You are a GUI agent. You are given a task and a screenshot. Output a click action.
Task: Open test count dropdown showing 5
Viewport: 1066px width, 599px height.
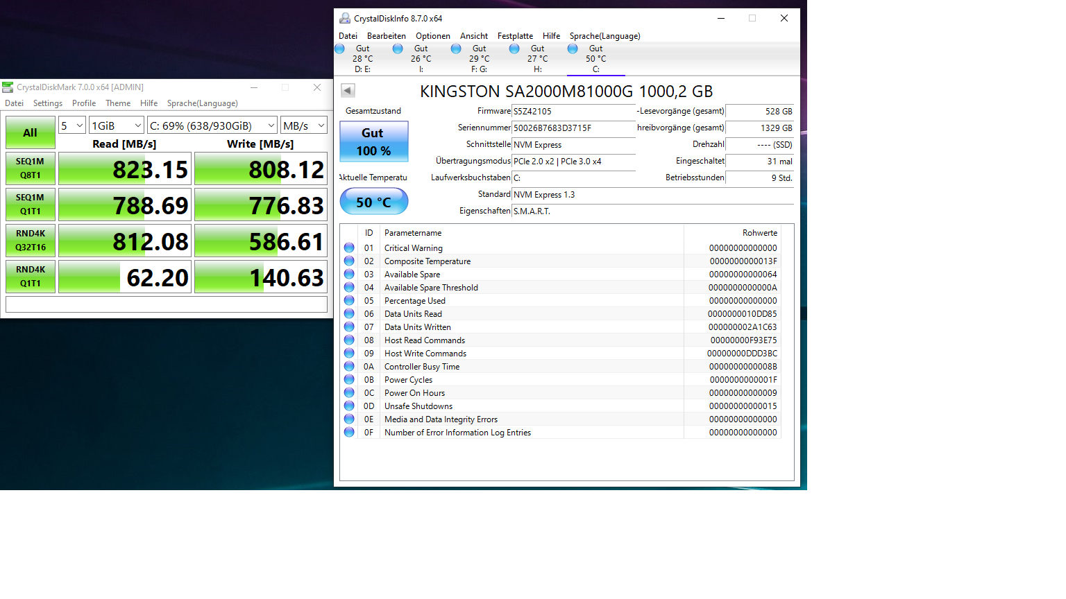[71, 125]
